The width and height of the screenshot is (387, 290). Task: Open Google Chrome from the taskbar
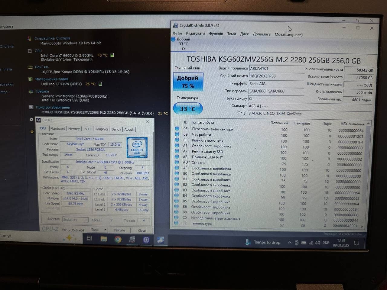point(118,239)
